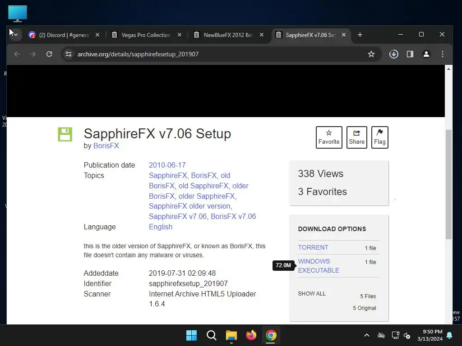
Task: Click the Share button
Action: 356,137
